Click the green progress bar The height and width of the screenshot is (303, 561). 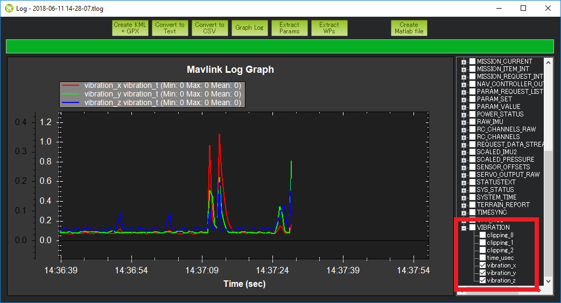pyautogui.click(x=279, y=46)
